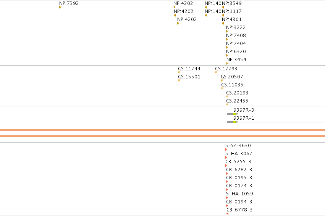The image size is (325, 216).
Task: Select the GS:20193 insertion marker
Action: [227, 96]
